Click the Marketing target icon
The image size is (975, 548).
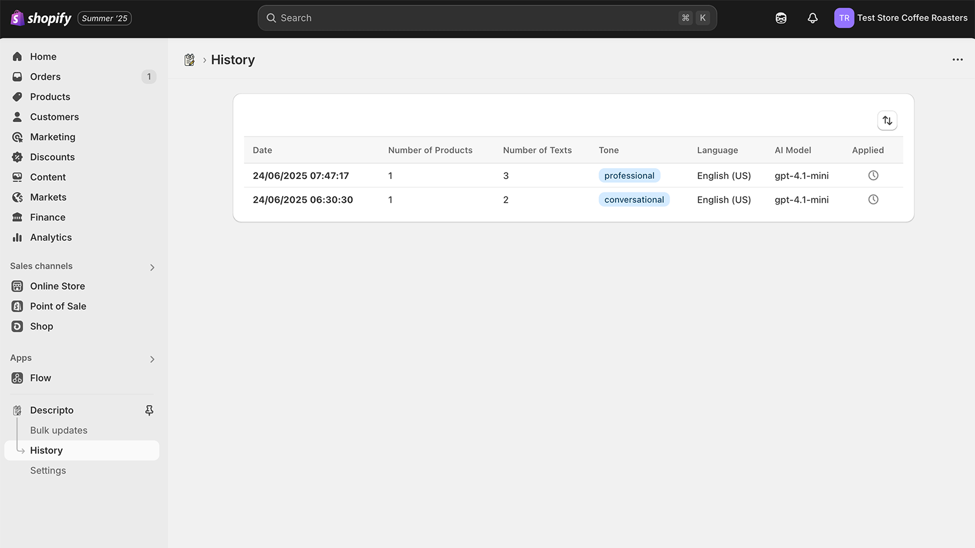[x=17, y=137]
